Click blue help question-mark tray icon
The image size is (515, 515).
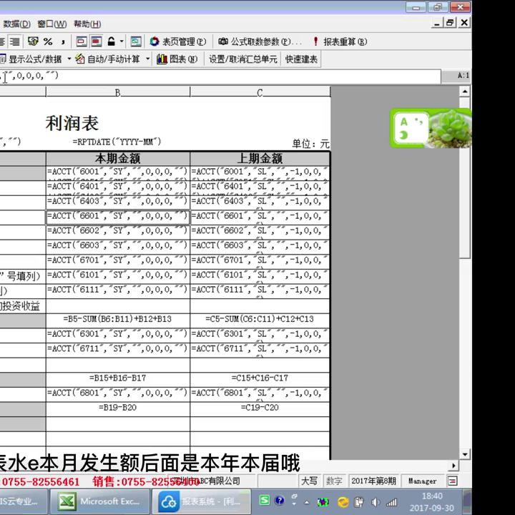[280, 500]
